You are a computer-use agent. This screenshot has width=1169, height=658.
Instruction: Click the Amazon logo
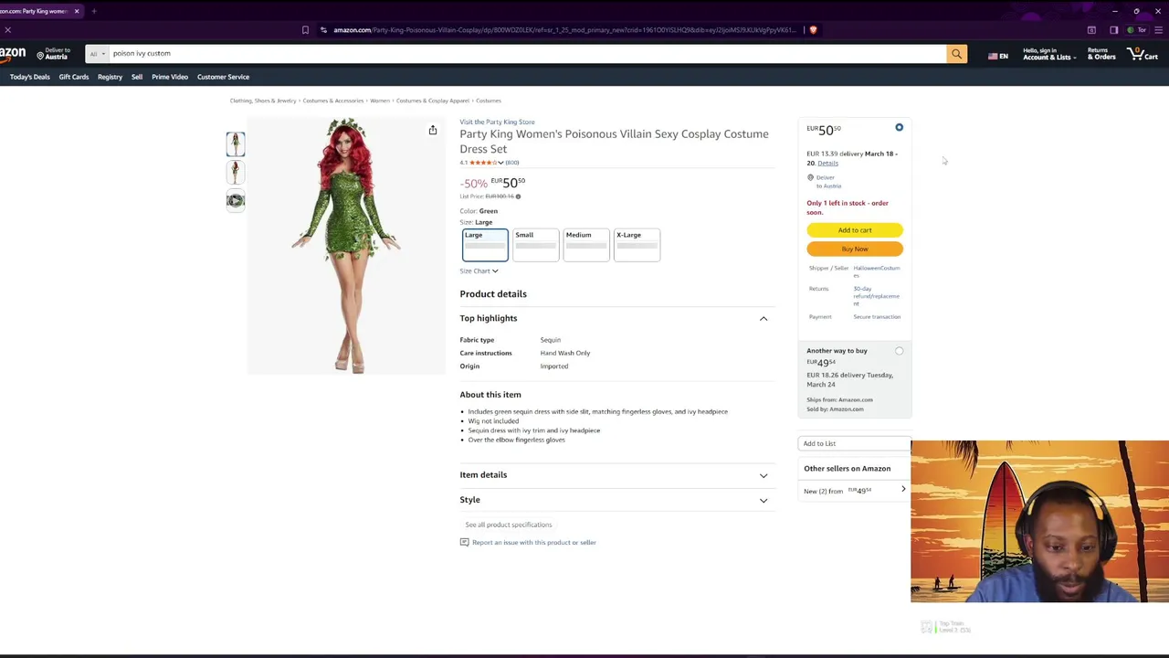click(13, 54)
